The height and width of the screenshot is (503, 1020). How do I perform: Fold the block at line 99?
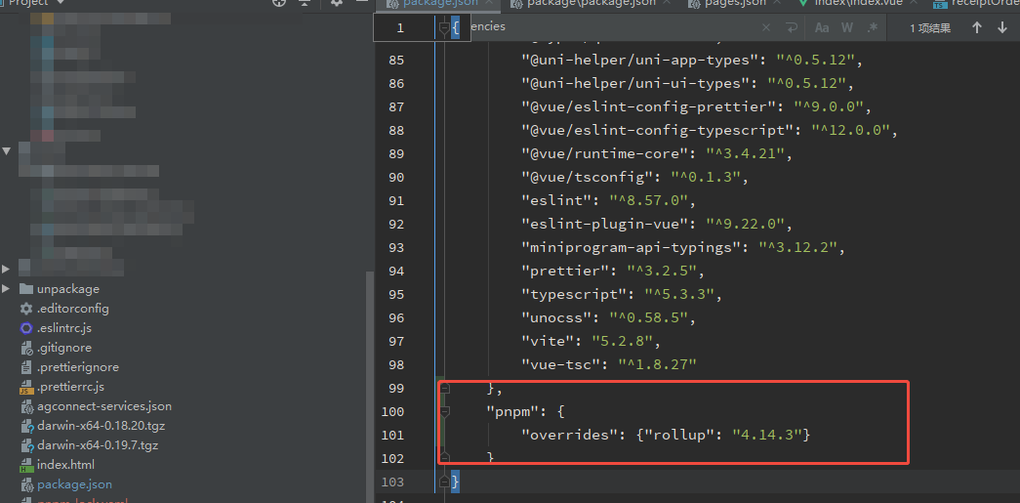coord(445,389)
